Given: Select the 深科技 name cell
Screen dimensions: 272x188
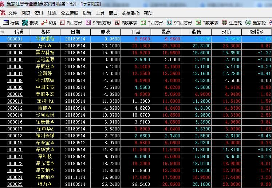Looking at the screenshot, I should [x=45, y=157].
